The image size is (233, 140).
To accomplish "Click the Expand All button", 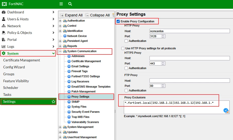I will [72, 15].
